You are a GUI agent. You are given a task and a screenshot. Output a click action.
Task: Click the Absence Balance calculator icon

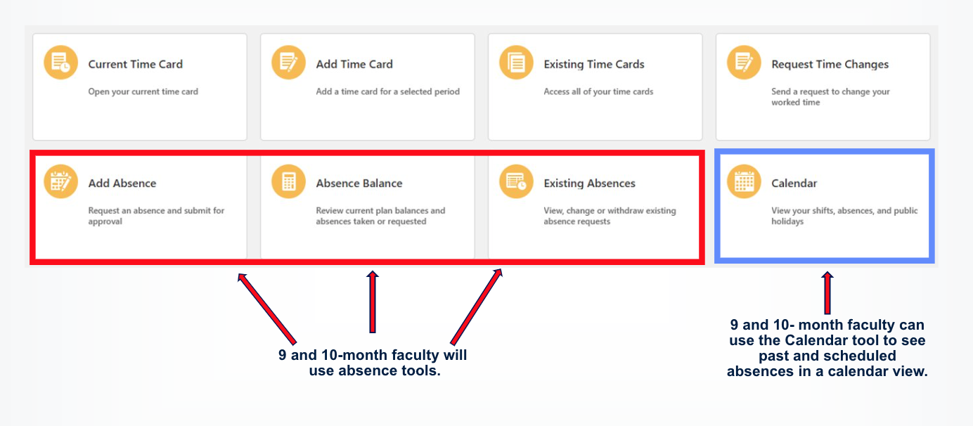(289, 182)
